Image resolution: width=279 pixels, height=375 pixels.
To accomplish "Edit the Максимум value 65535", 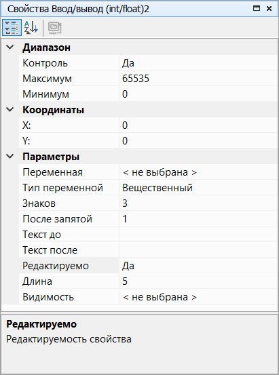I will coord(198,79).
